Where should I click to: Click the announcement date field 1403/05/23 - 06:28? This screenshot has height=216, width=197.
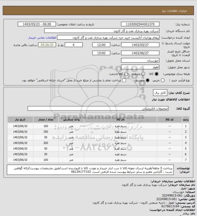pyautogui.click(x=37, y=24)
